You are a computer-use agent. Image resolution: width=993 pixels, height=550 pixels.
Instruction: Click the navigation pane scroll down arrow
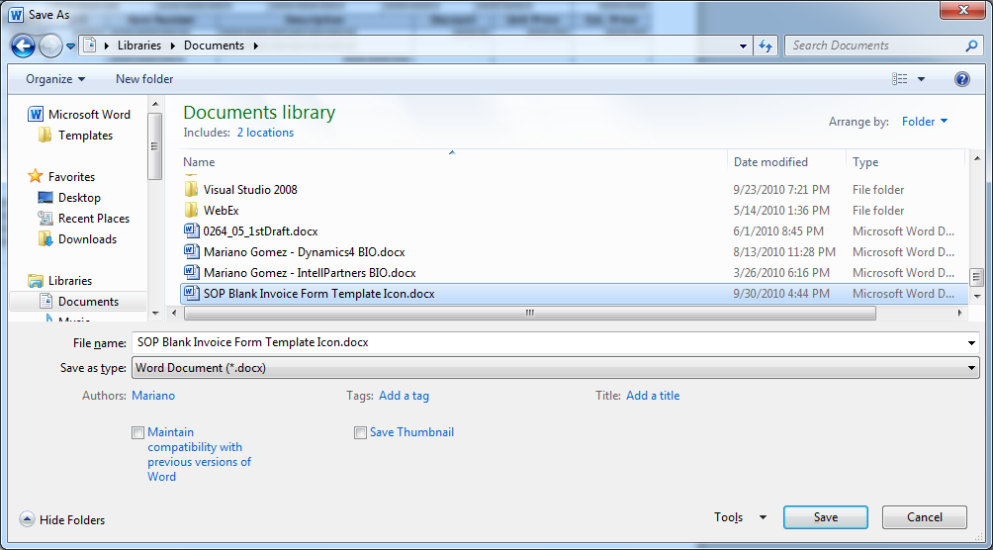[154, 313]
